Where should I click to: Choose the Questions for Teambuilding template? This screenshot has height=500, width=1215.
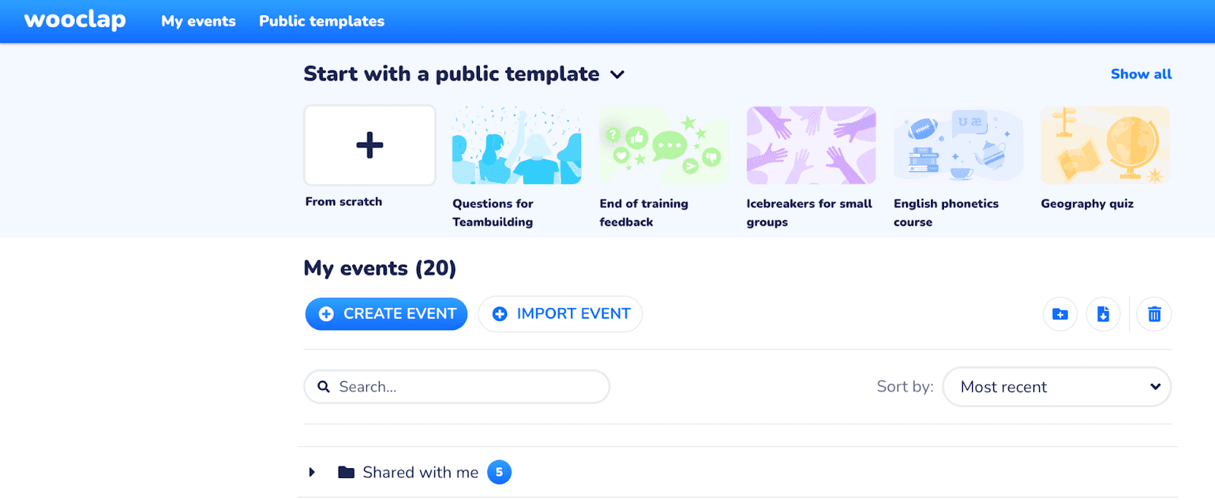[516, 146]
